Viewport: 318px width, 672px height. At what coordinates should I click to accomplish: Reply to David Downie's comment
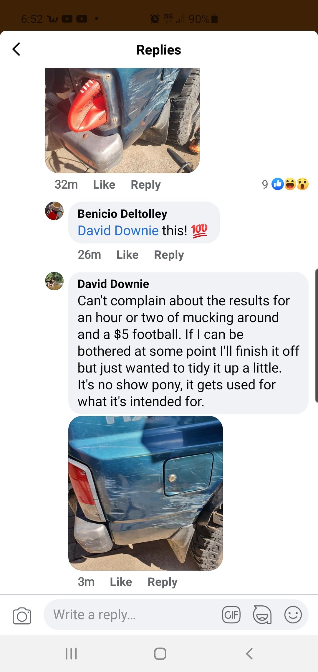163,582
